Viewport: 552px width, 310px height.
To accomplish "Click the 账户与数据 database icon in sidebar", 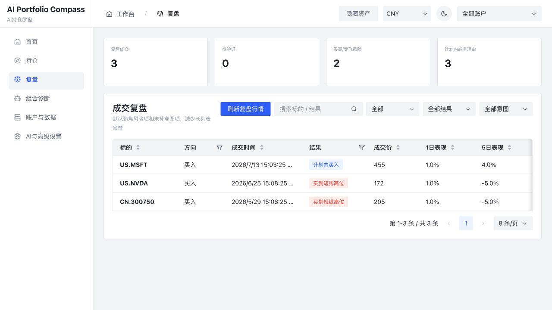I will 17,118.
